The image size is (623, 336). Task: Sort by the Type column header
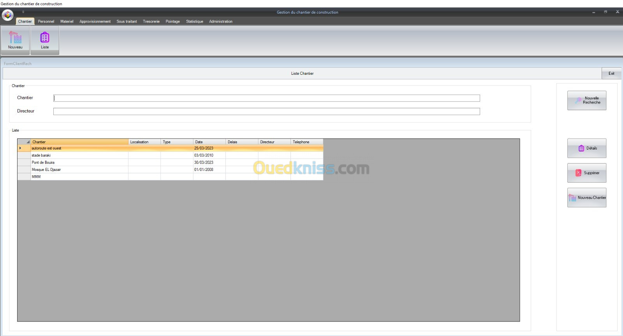[177, 142]
